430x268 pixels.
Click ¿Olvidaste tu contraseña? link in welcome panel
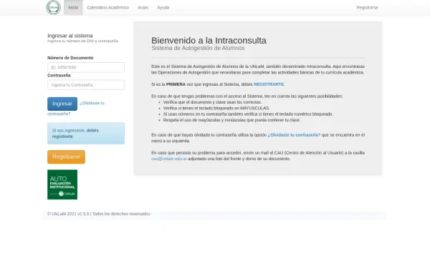tap(294, 135)
